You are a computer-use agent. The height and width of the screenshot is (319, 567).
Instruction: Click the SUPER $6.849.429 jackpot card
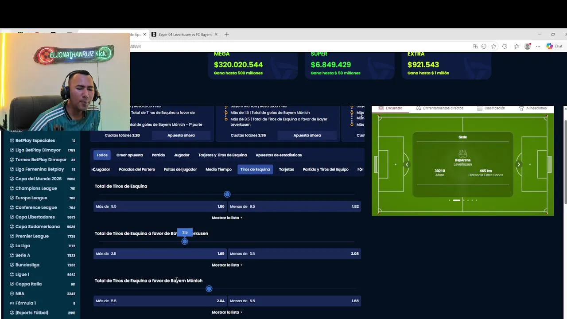click(350, 66)
